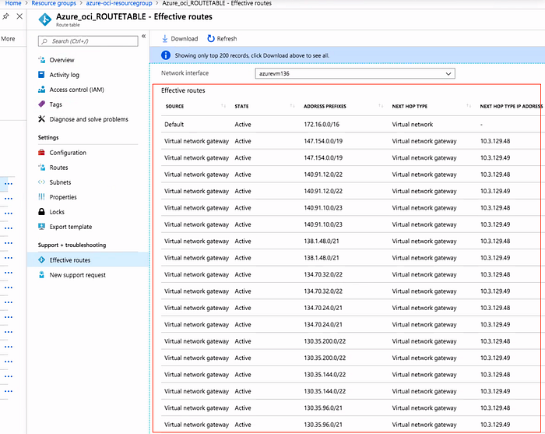
Task: Navigate to Home breadcrumb
Action: [x=13, y=3]
